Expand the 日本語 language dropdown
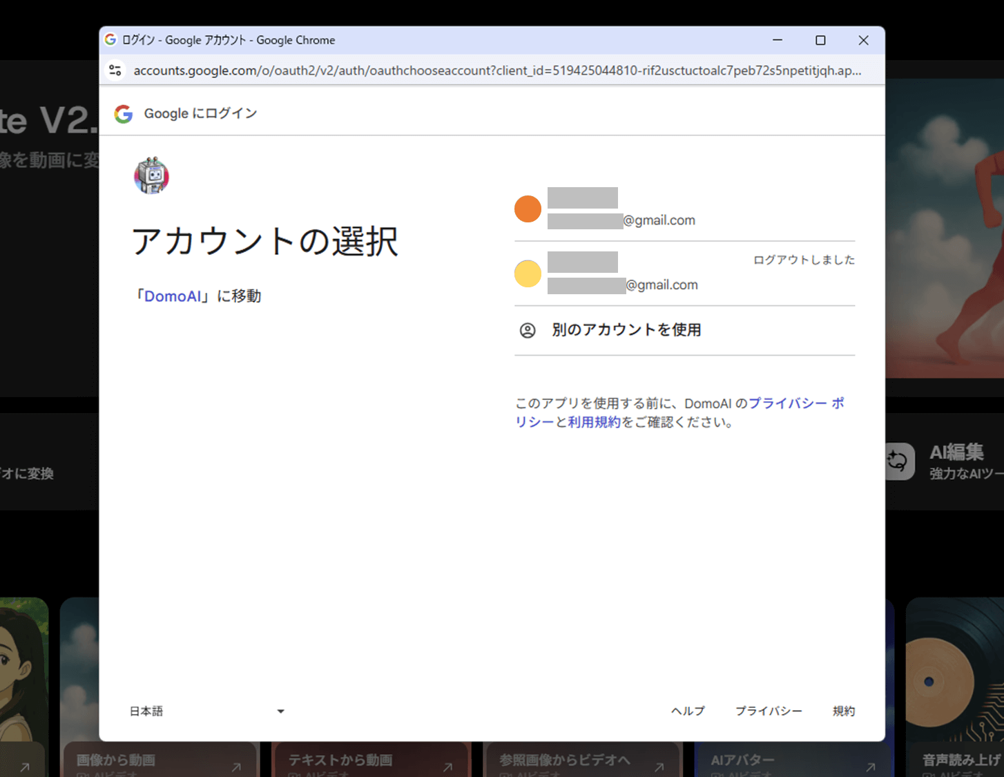The width and height of the screenshot is (1004, 777). click(x=207, y=711)
